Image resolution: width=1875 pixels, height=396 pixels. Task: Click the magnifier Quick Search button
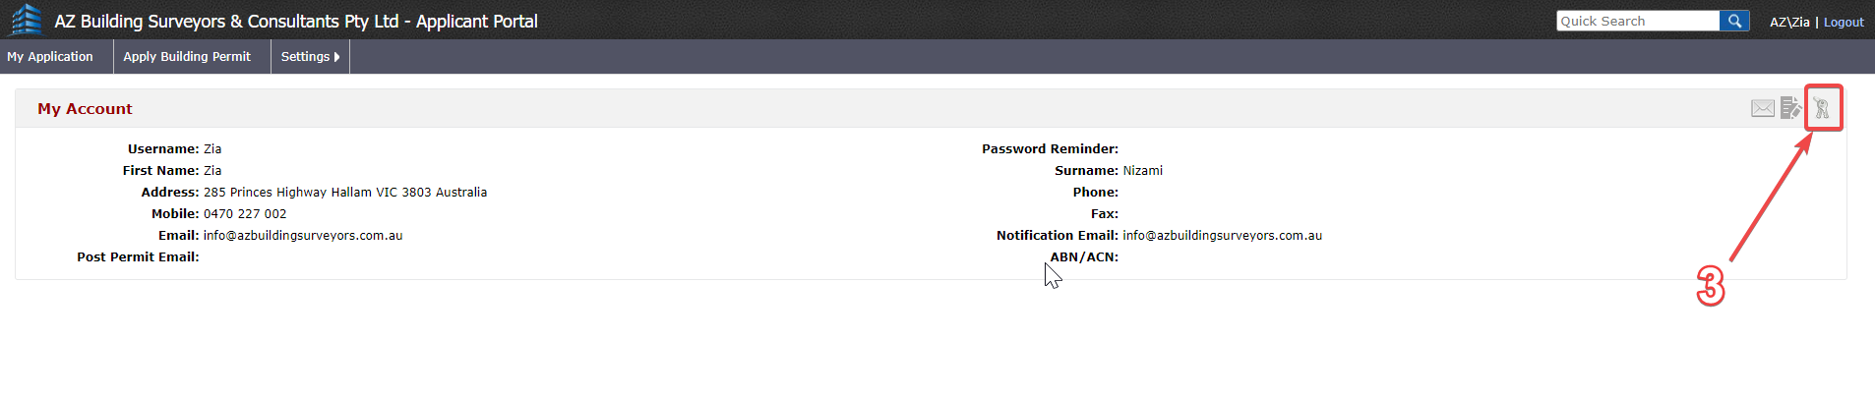[x=1734, y=21]
